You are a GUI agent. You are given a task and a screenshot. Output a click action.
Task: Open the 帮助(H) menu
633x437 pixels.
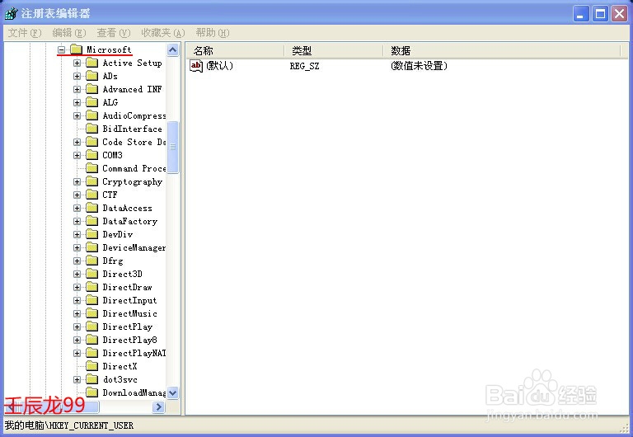coord(213,33)
